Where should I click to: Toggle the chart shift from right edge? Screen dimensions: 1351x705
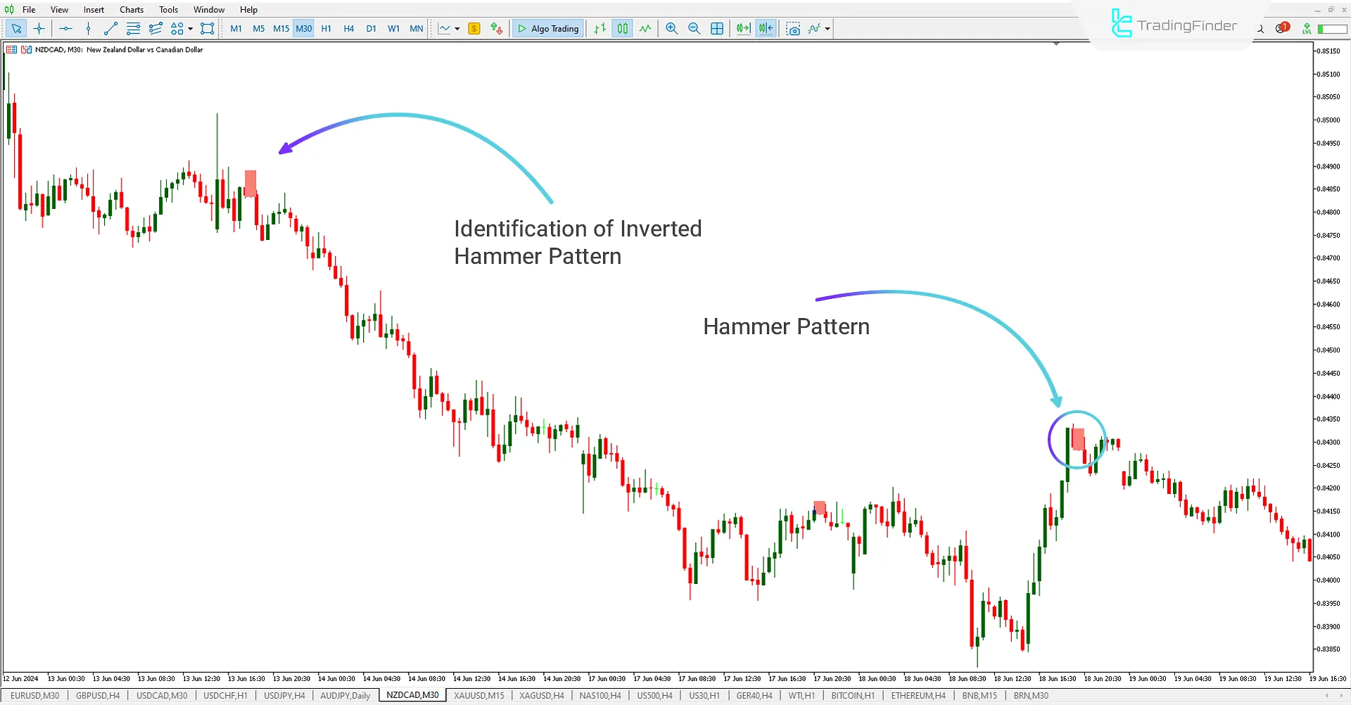pos(766,29)
